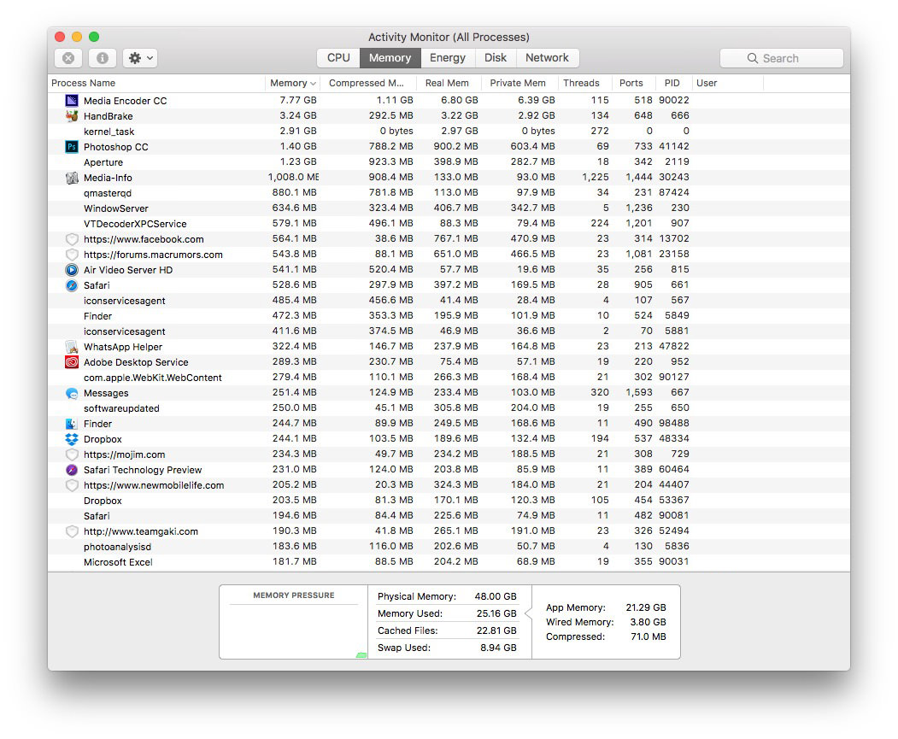The width and height of the screenshot is (898, 739).
Task: Select the Memory tab
Action: pyautogui.click(x=390, y=58)
